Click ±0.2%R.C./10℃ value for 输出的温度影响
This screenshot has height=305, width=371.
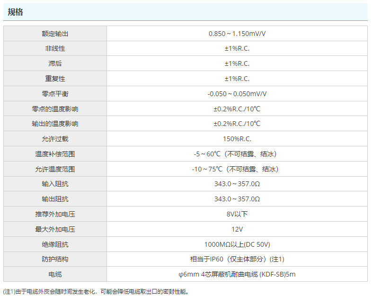[237, 124]
